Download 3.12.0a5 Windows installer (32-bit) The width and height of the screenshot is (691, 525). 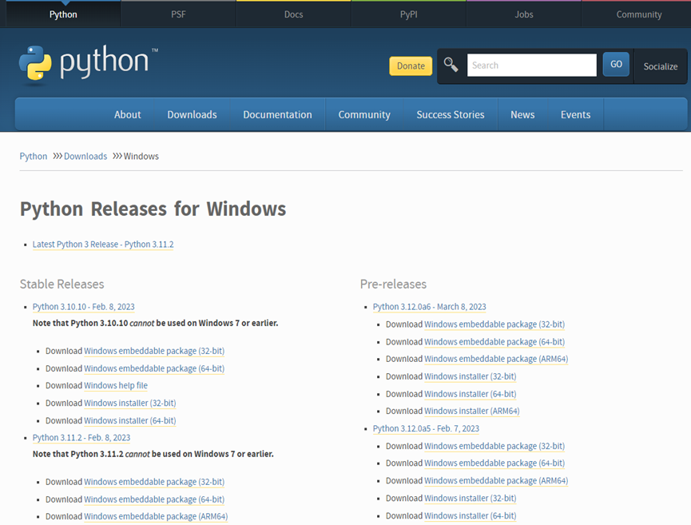[x=471, y=499]
